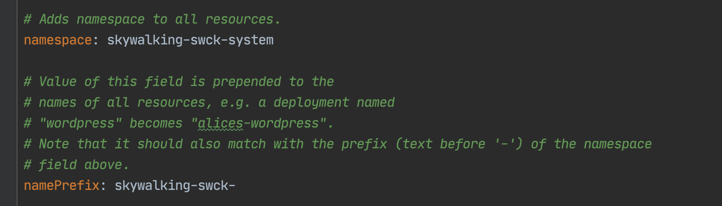Place cursor in skywalking-swck- prefix value
722x206 pixels.
point(175,185)
